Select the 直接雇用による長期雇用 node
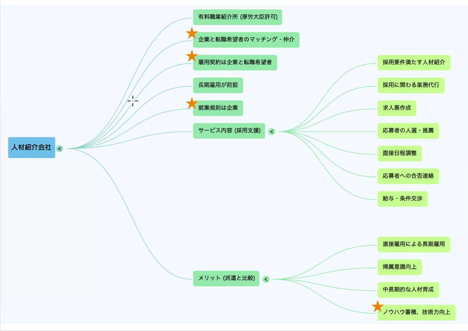This screenshot has height=331, width=468. coord(413,244)
